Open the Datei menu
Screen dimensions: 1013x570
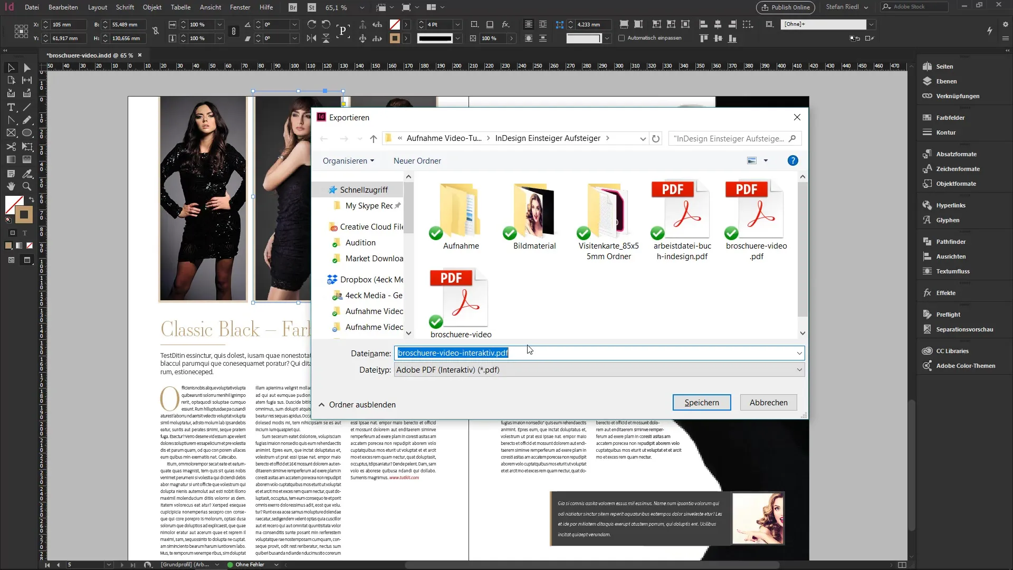tap(32, 7)
